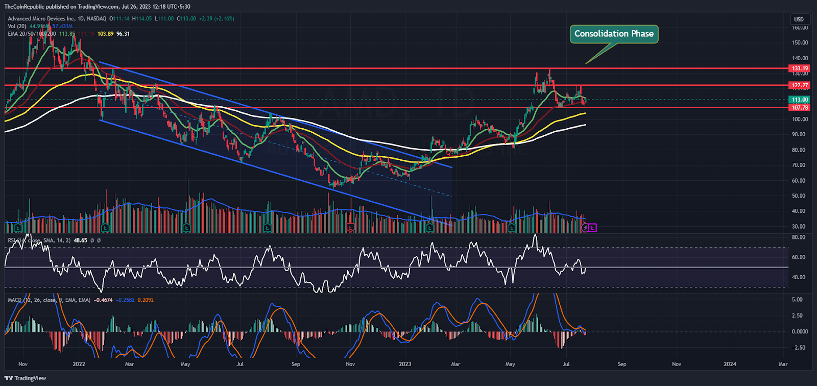Select the MACD indicator legend
This screenshot has width=817, height=386.
point(49,300)
